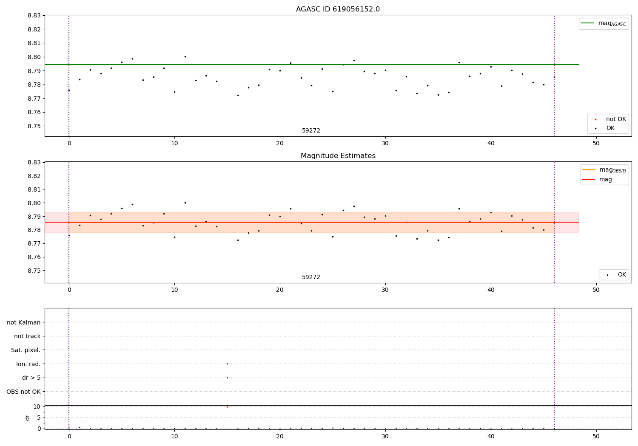638x446 pixels.
Task: Click the 'dr > 5' axis label
Action: pos(31,378)
